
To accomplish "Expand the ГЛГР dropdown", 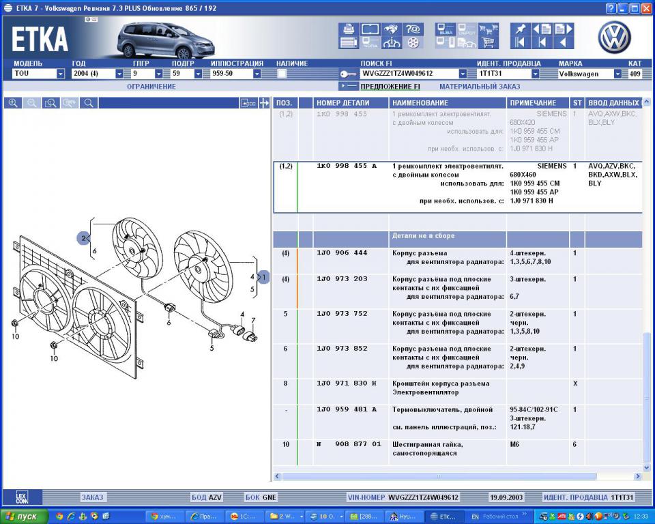I will (159, 74).
